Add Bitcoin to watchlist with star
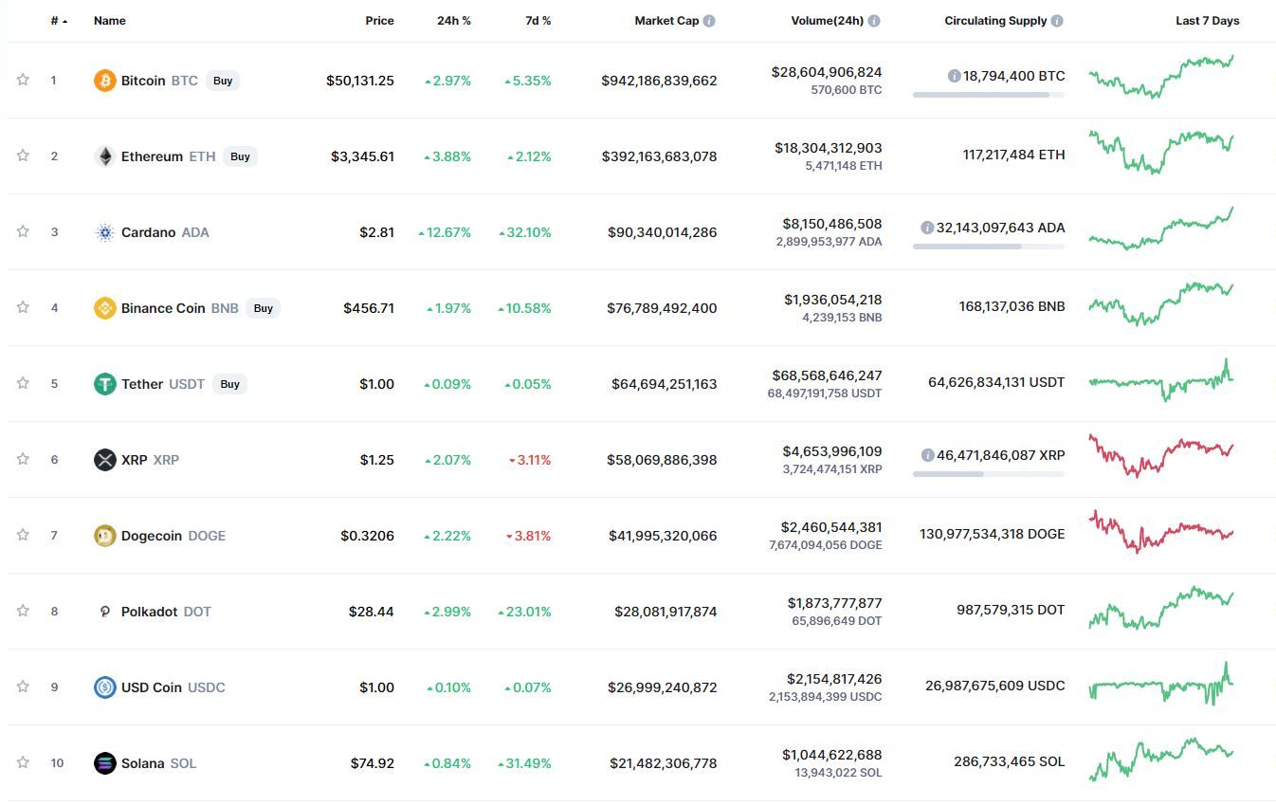 pos(23,80)
